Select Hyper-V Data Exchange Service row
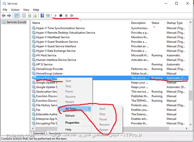This screenshot has height=142, width=194. click(x=110, y=51)
